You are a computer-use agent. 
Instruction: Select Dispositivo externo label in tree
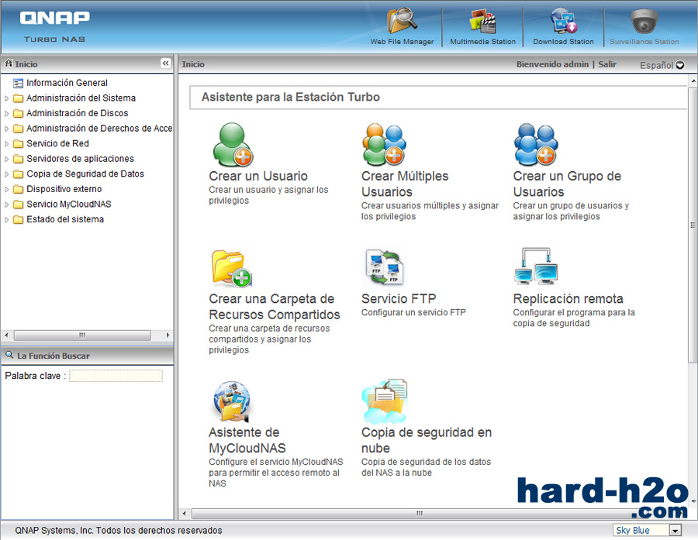point(64,188)
